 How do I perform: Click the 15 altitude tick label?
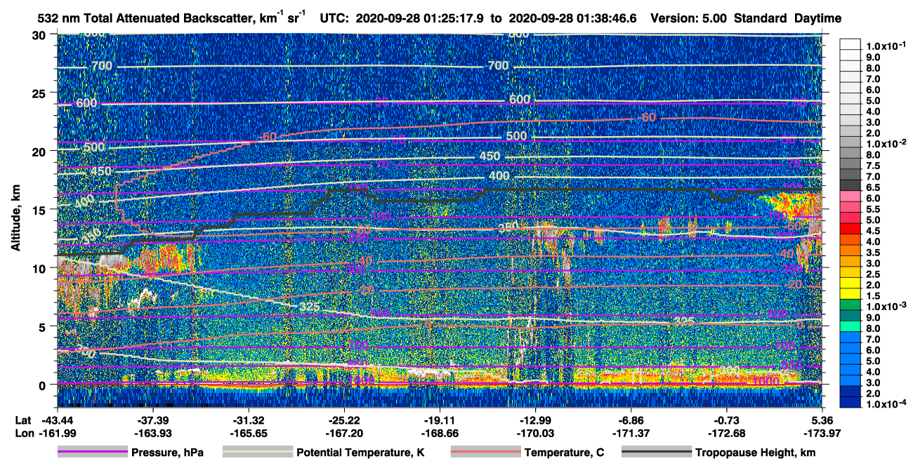point(41,210)
